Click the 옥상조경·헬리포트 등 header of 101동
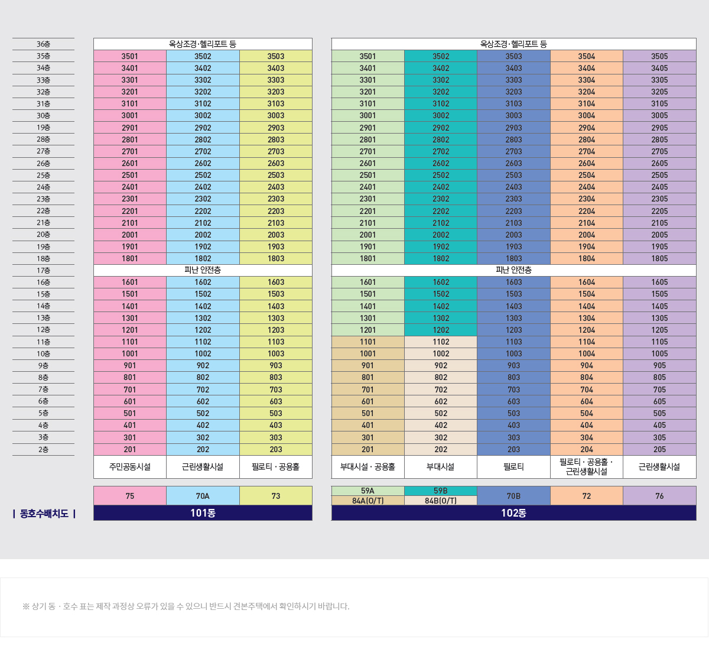The height and width of the screenshot is (649, 709). pos(202,43)
